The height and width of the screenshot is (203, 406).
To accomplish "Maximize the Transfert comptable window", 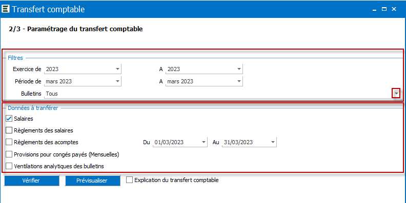I will pos(384,9).
